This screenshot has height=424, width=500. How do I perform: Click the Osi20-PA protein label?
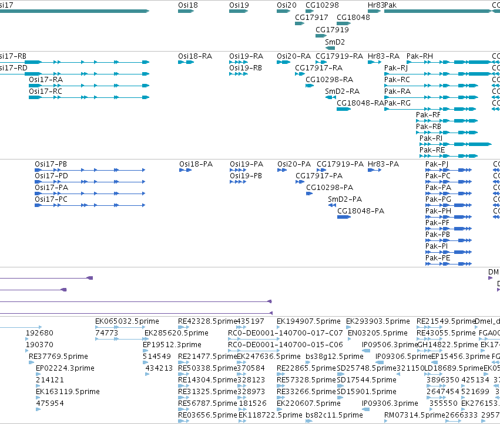point(294,165)
